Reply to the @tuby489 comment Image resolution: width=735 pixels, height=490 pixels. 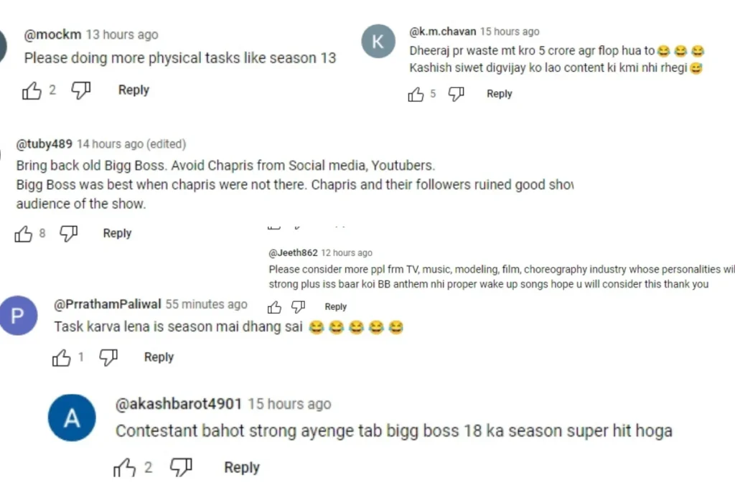point(117,233)
